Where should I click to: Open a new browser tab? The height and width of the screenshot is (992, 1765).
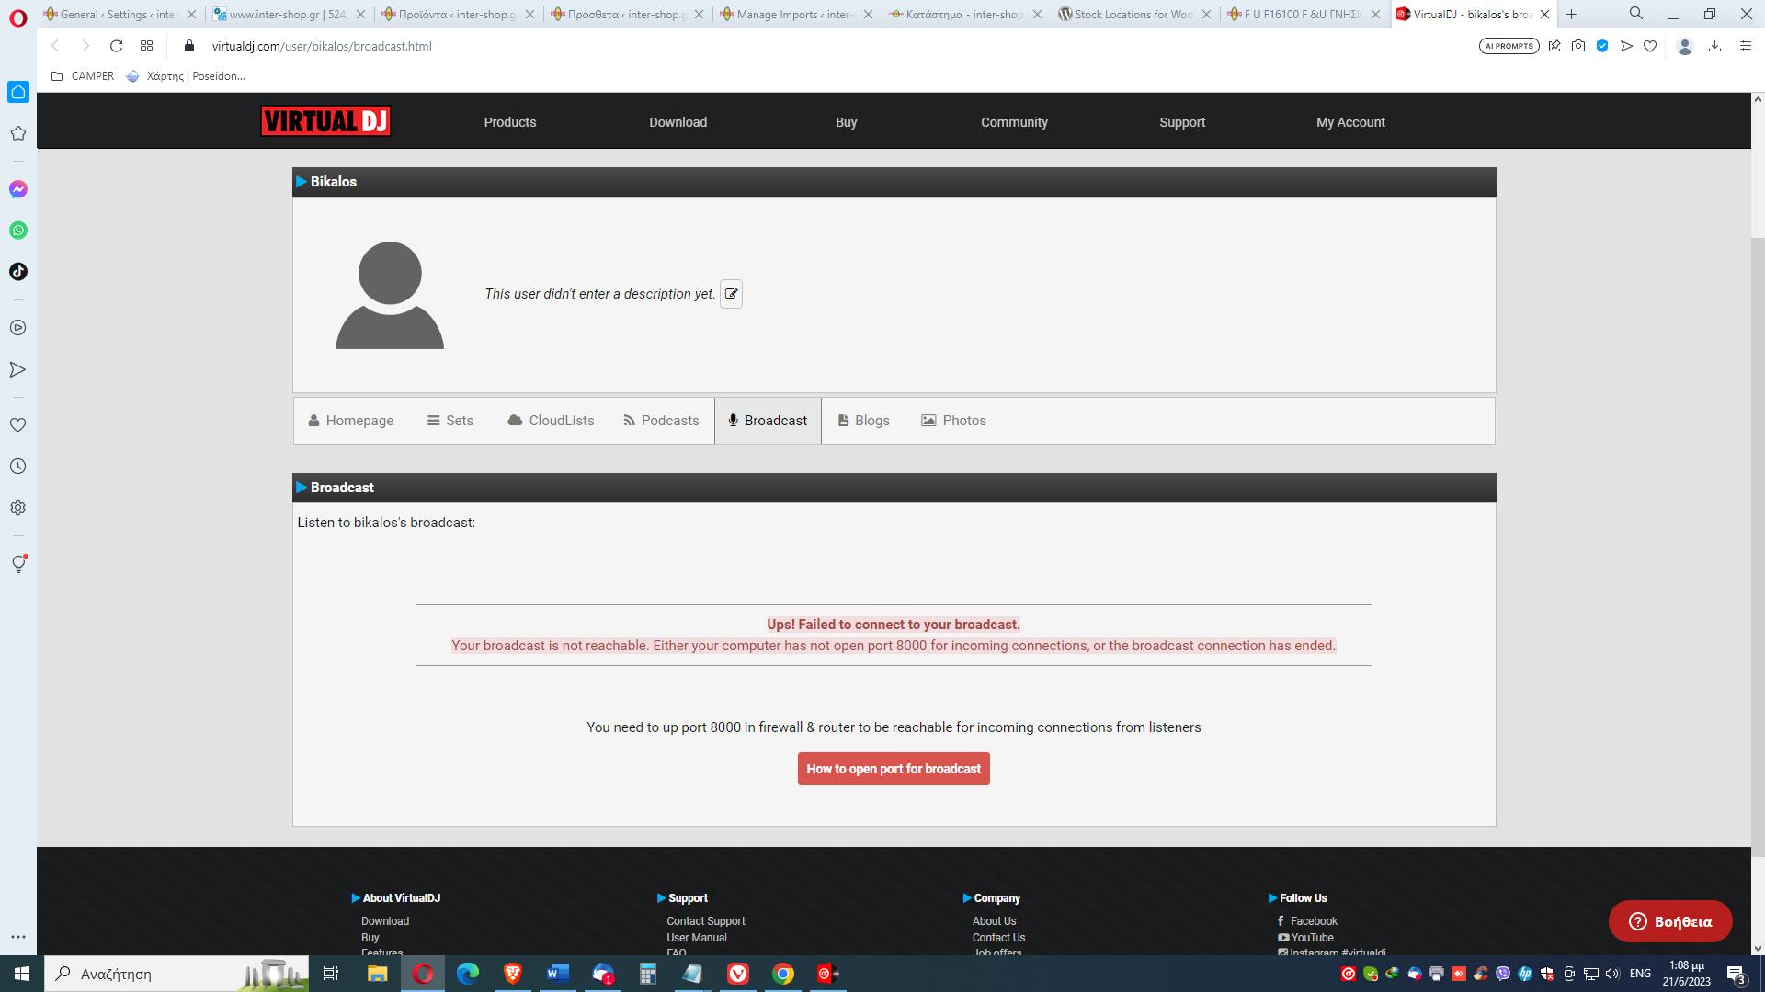[x=1572, y=14]
